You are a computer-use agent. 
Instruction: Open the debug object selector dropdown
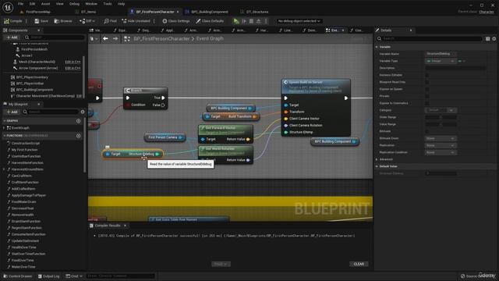click(x=299, y=21)
